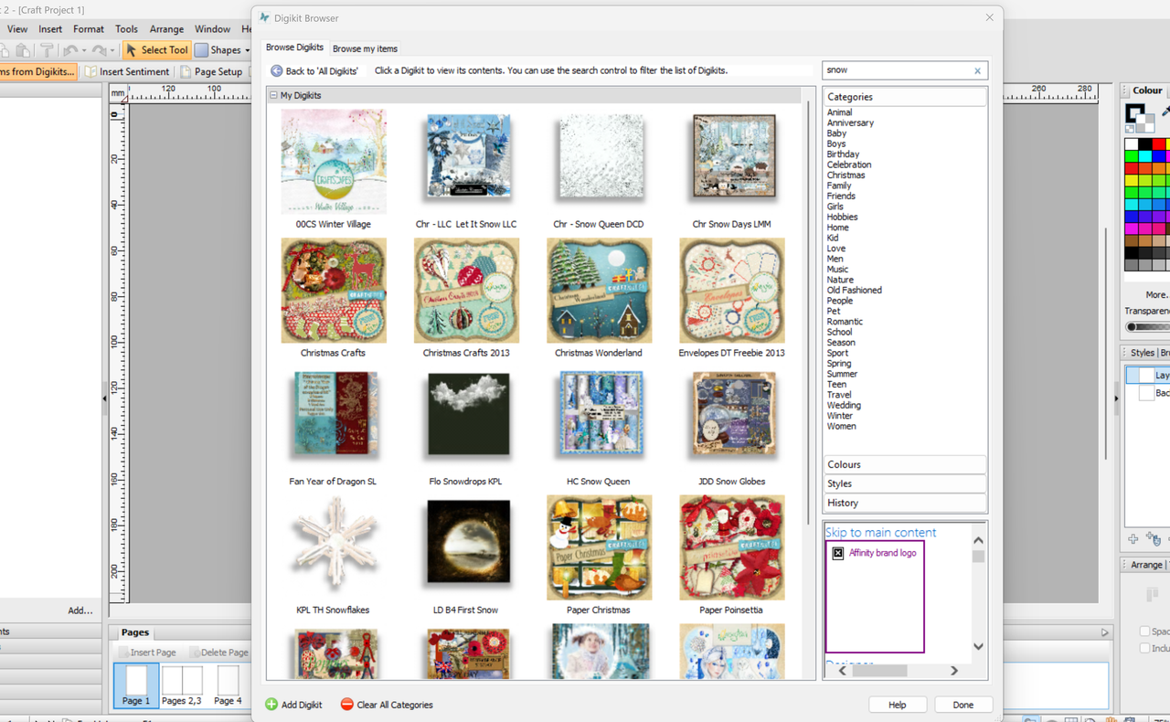
Task: Click the Done button
Action: coord(963,705)
